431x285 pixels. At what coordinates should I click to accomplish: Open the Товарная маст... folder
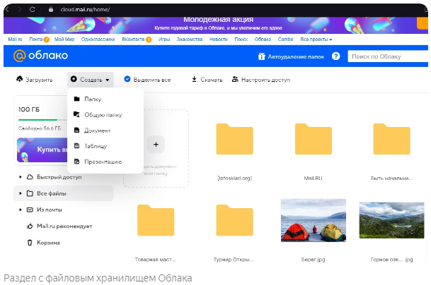pyautogui.click(x=156, y=220)
